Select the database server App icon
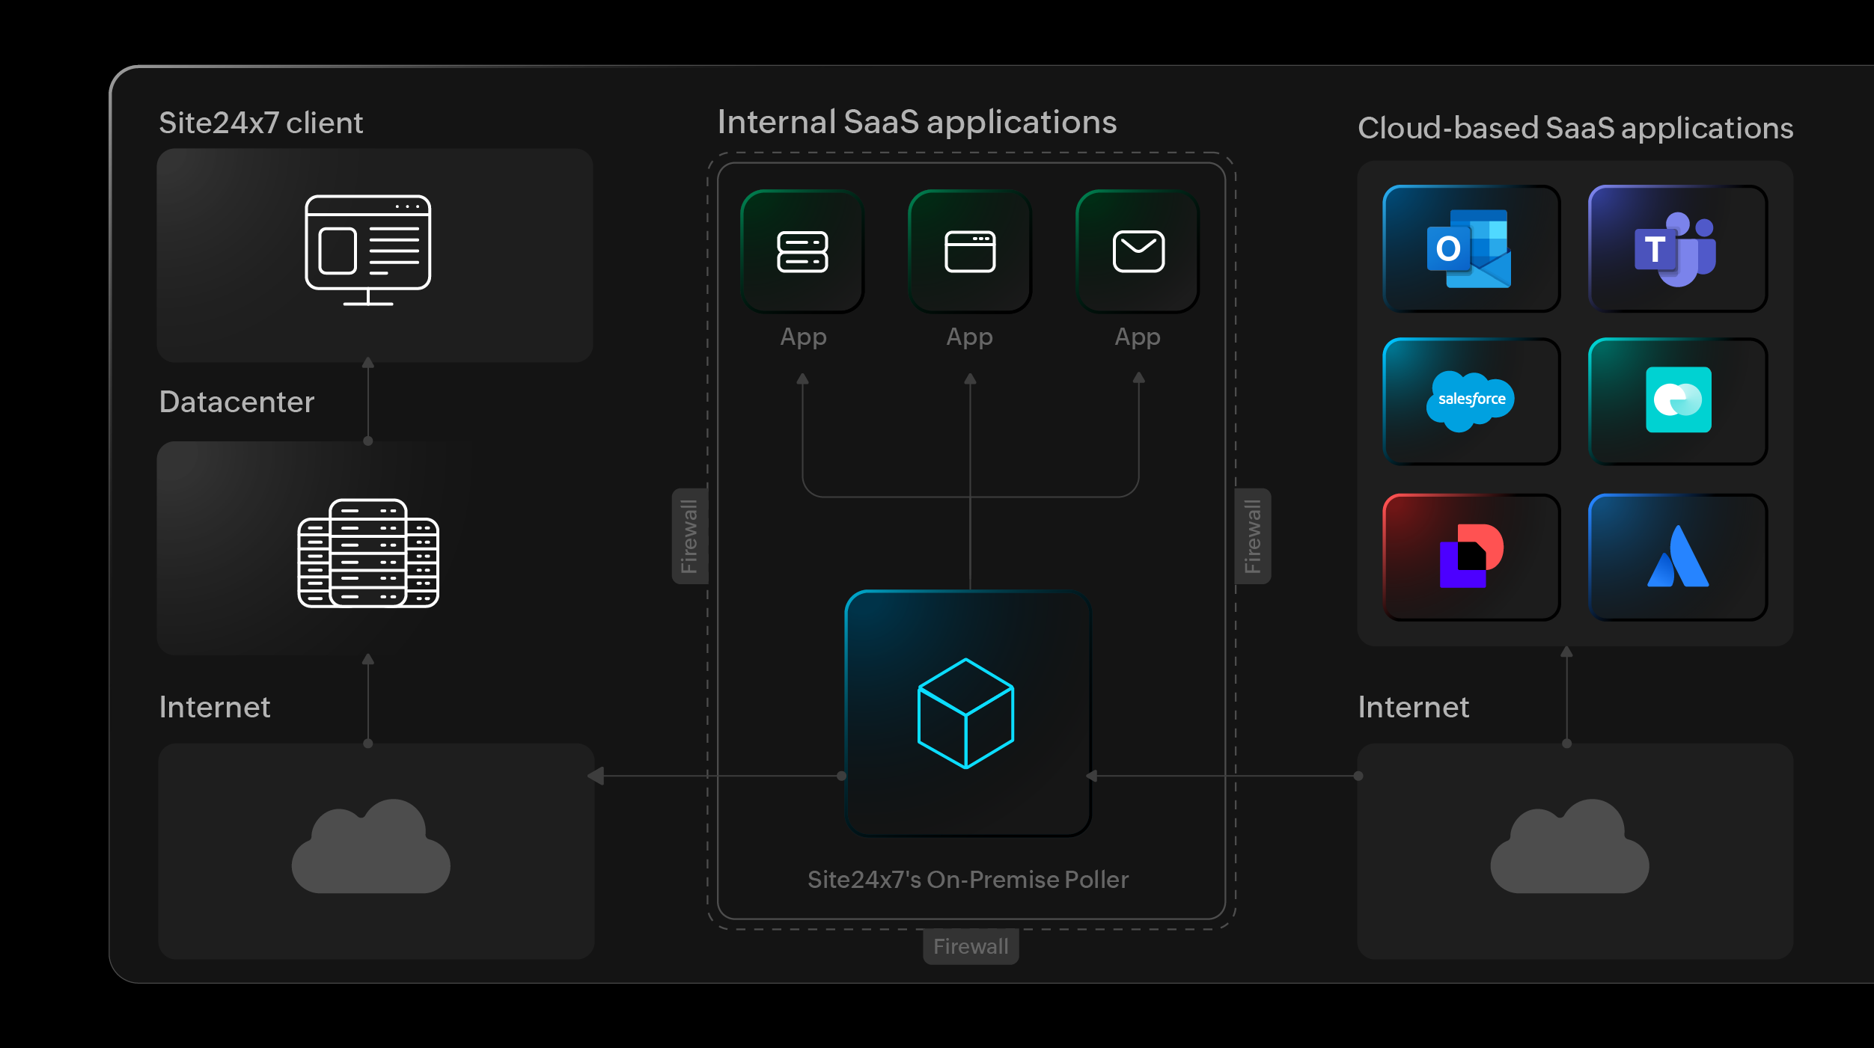The height and width of the screenshot is (1048, 1874). (x=802, y=252)
